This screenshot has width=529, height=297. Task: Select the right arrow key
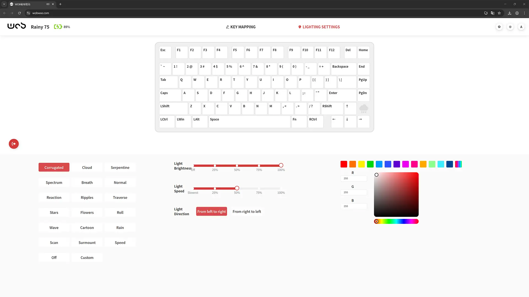tap(363, 122)
